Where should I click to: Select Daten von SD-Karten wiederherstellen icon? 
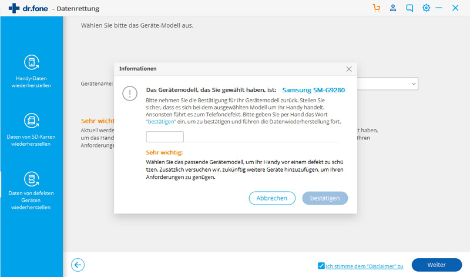click(x=32, y=121)
